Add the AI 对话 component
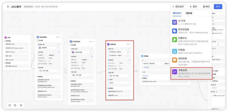Screen dimensions: 228x112 tap(191, 22)
